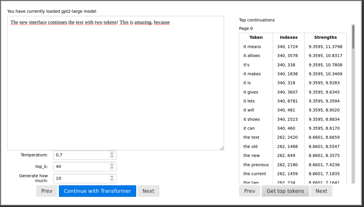The width and height of the screenshot is (364, 207).
Task: Click index cell '262, 1459'
Action: (288, 174)
